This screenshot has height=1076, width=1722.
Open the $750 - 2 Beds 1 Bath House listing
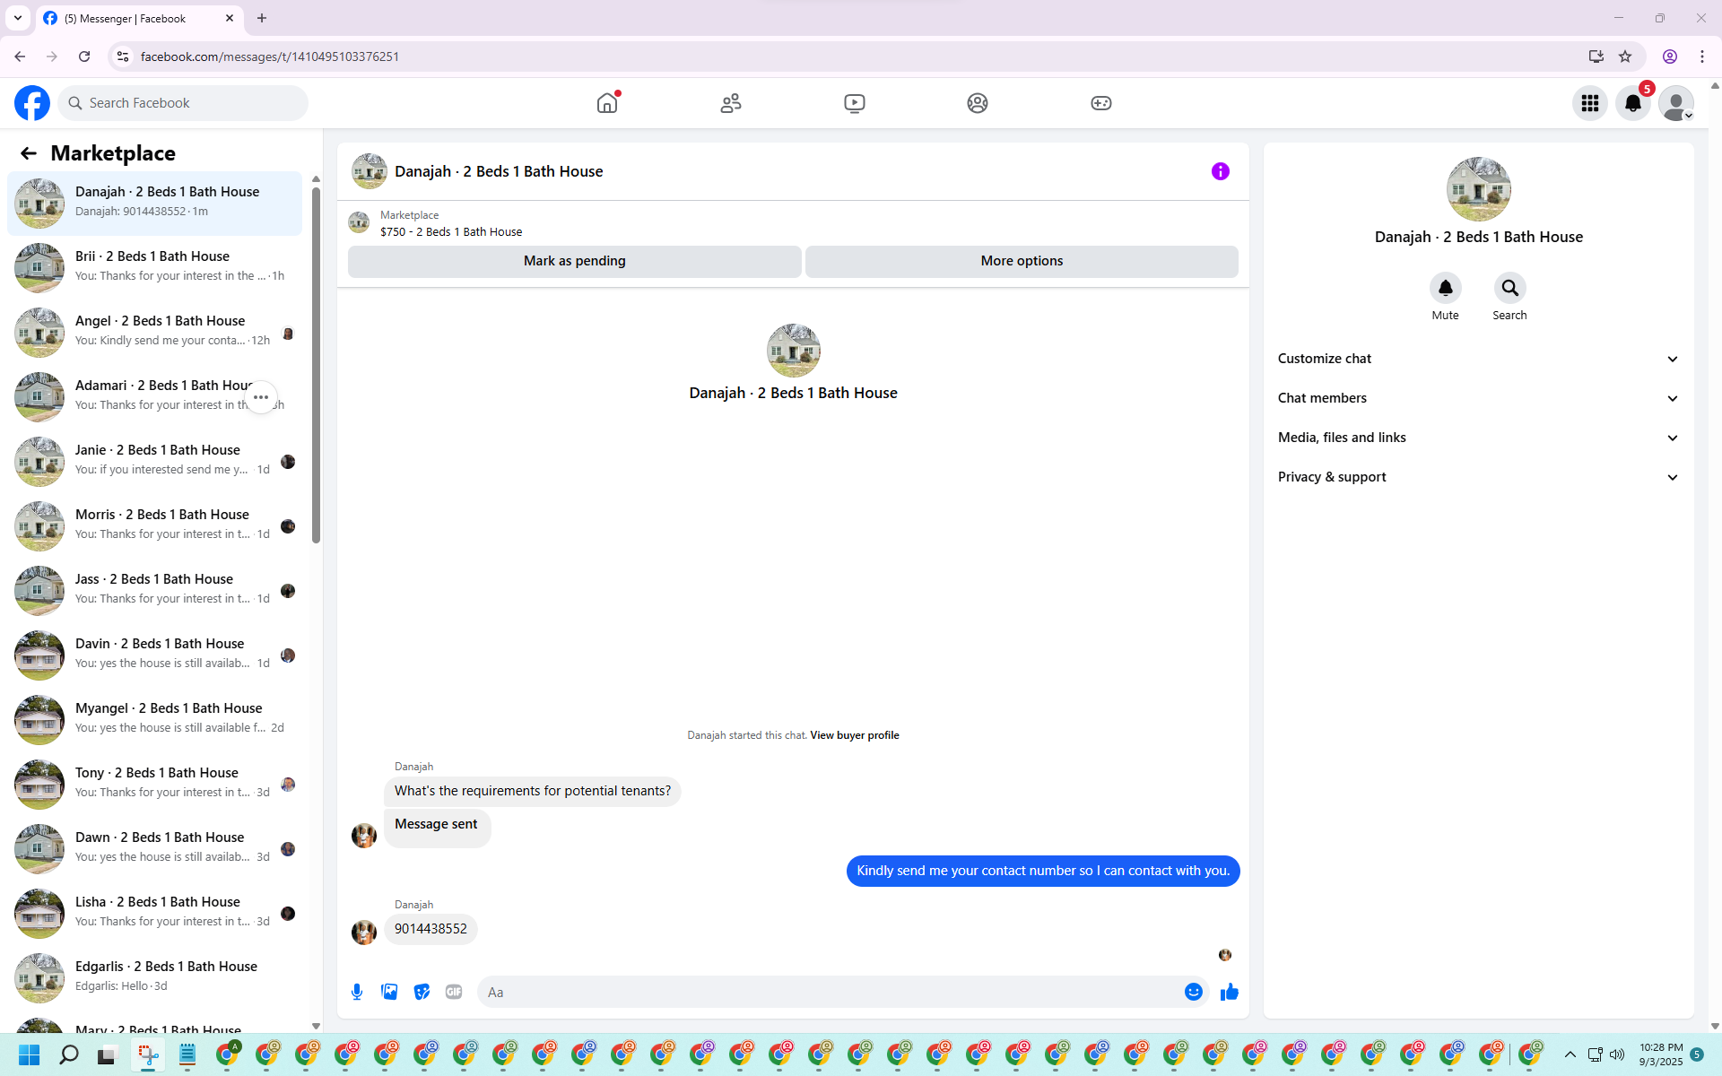coord(451,231)
